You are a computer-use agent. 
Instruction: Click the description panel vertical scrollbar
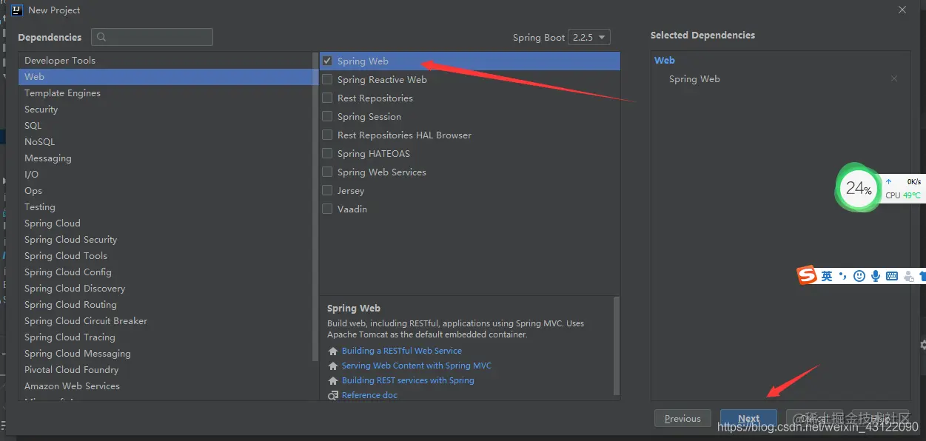(617, 346)
